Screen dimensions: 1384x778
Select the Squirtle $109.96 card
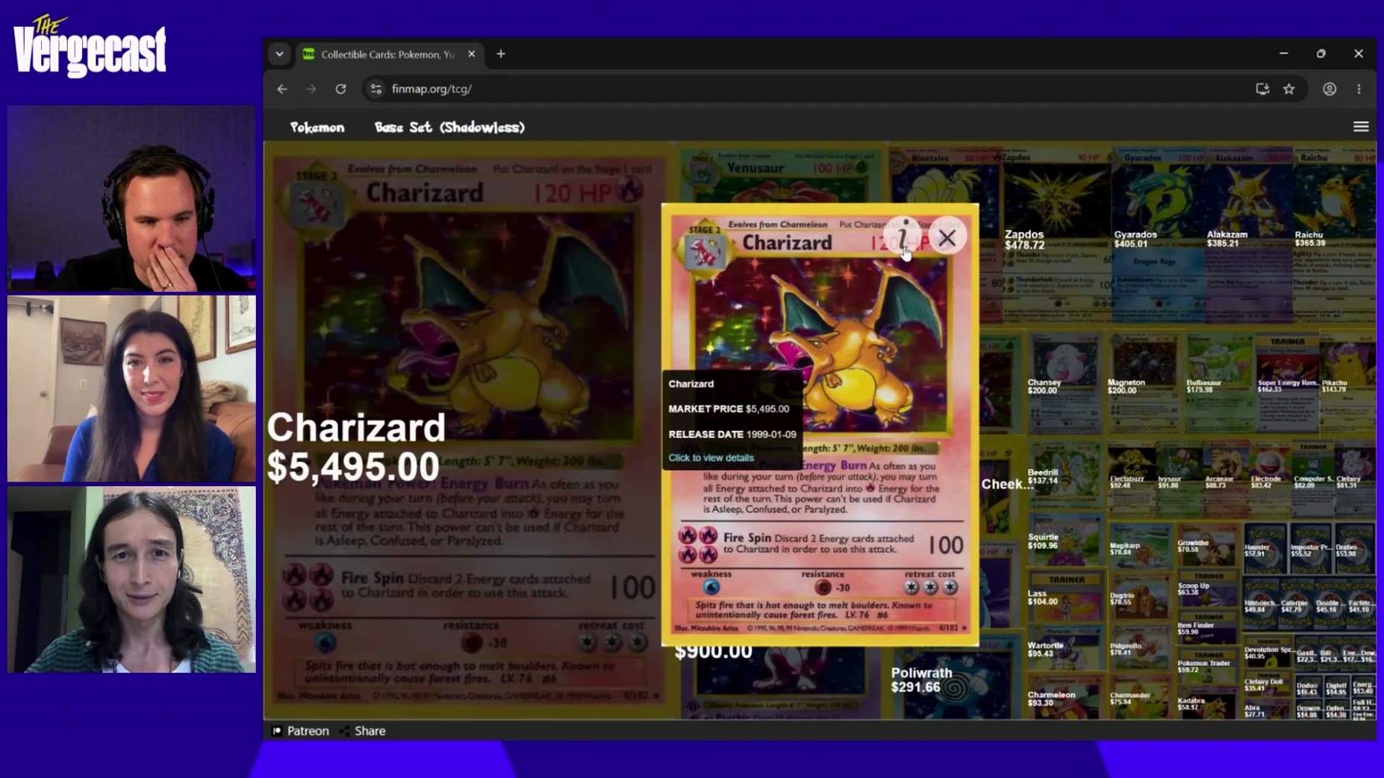click(1065, 541)
